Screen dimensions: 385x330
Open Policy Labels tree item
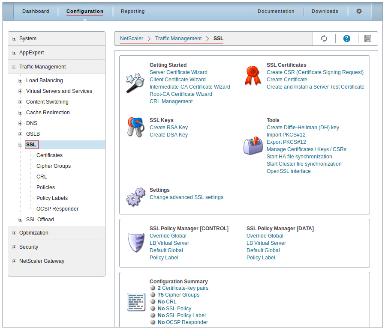point(52,198)
